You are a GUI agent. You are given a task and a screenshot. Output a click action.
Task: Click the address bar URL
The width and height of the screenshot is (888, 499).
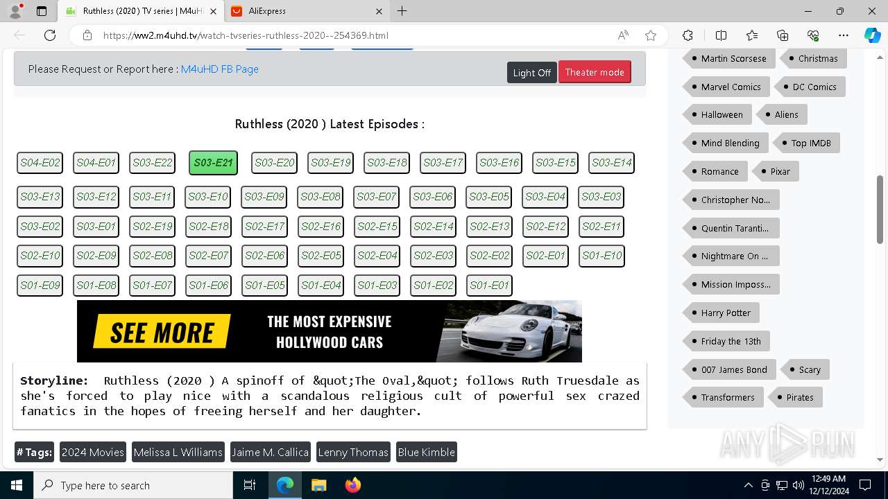[x=246, y=35]
